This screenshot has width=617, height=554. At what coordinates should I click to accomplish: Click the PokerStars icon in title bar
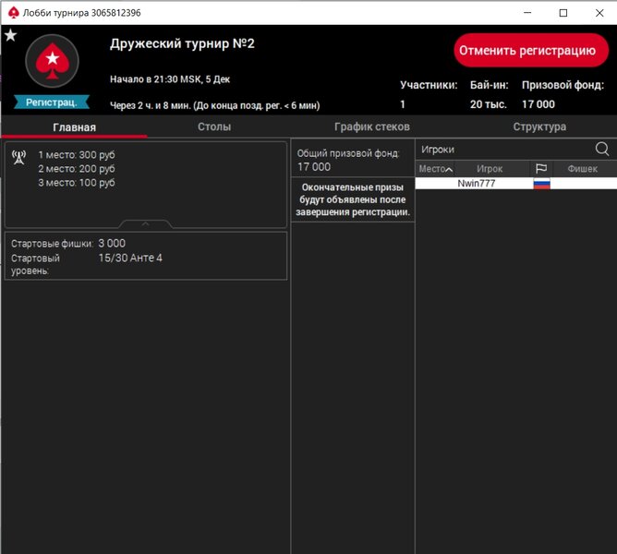[x=13, y=13]
